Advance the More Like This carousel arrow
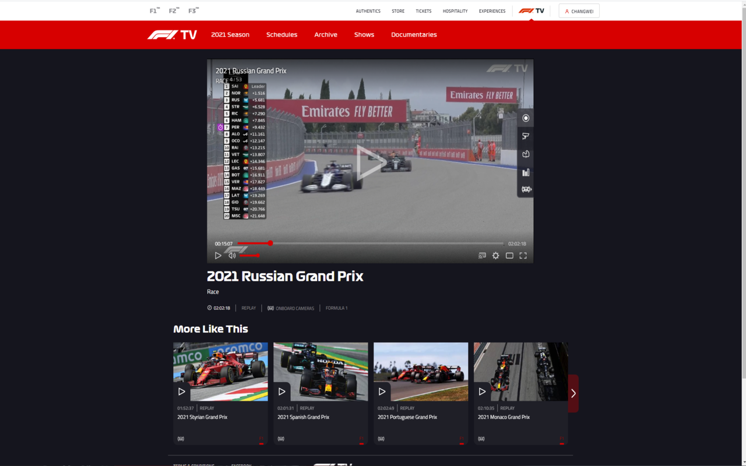The width and height of the screenshot is (746, 466). (x=573, y=393)
